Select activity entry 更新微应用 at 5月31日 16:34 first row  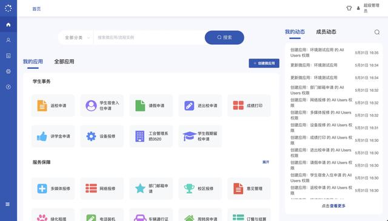pos(334,65)
